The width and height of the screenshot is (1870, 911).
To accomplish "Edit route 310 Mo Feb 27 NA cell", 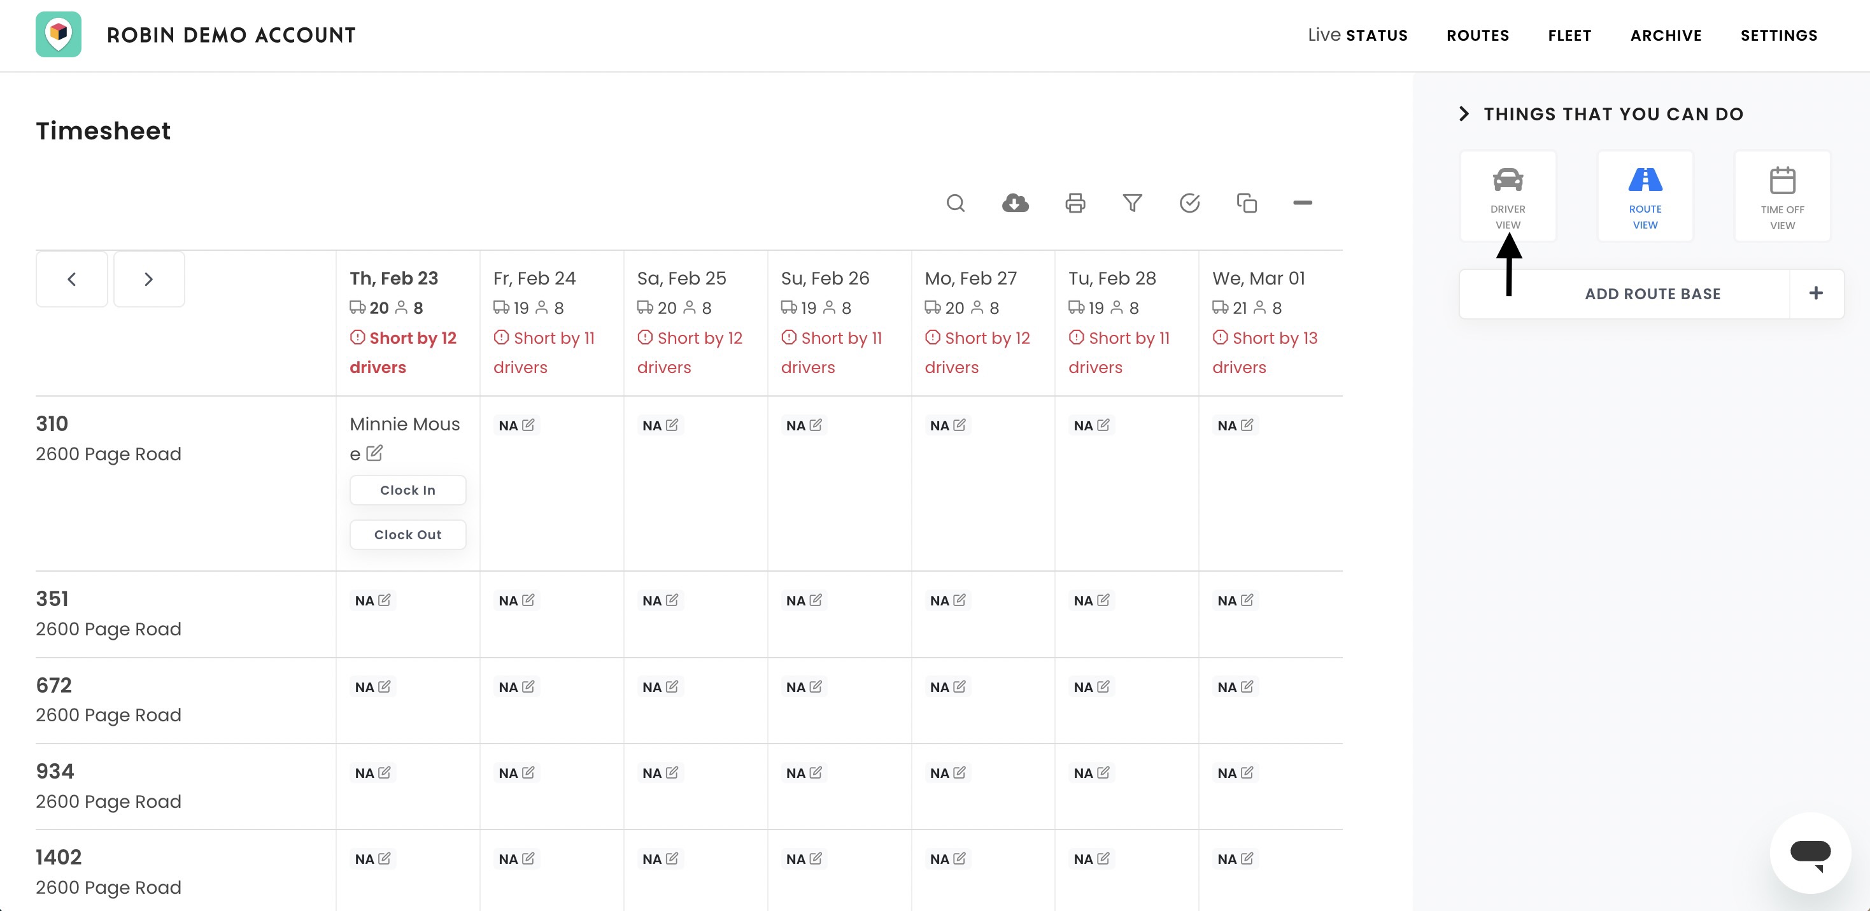I will click(x=948, y=425).
